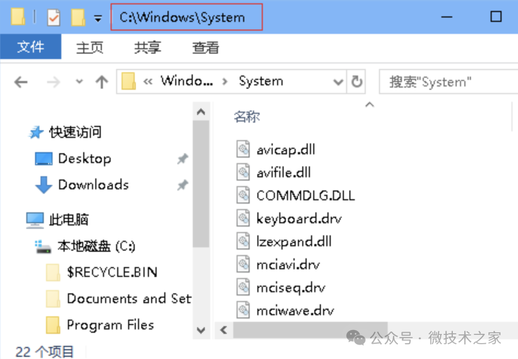The width and height of the screenshot is (518, 359).
Task: Select the avifile.dll file
Action: [x=284, y=173]
